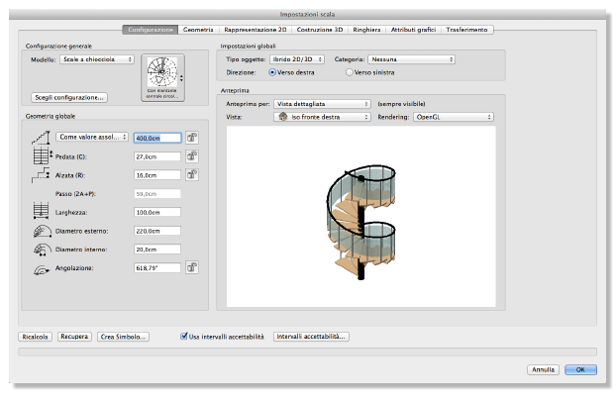Screen dimensions: 616x403
Task: Click the 400,0cm height input field
Action: (x=157, y=138)
